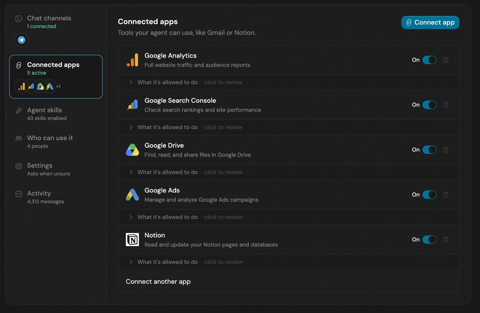The image size is (480, 313).
Task: Click the '4 people' text
Action: (38, 146)
